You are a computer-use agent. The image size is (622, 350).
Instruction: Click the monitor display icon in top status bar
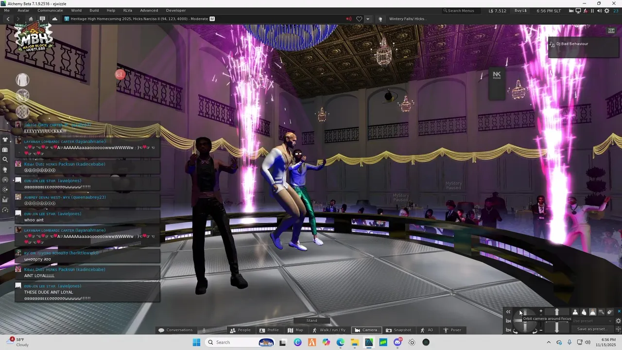578,11
